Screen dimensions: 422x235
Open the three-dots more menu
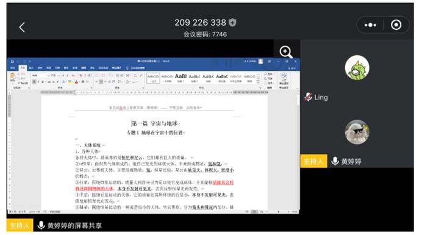[370, 25]
